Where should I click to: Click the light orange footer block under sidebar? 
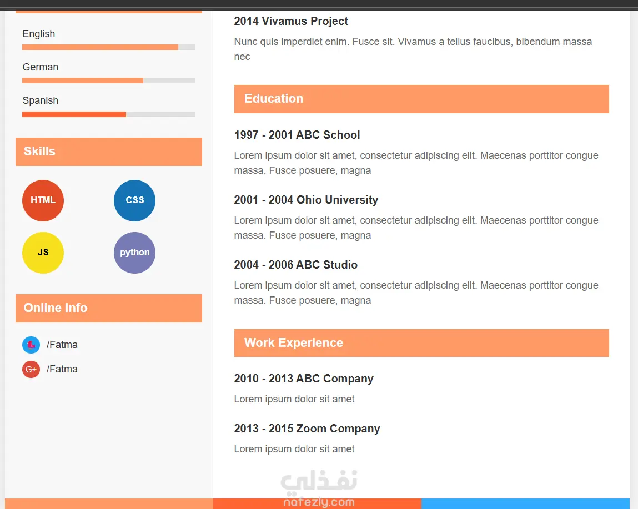pyautogui.click(x=108, y=503)
